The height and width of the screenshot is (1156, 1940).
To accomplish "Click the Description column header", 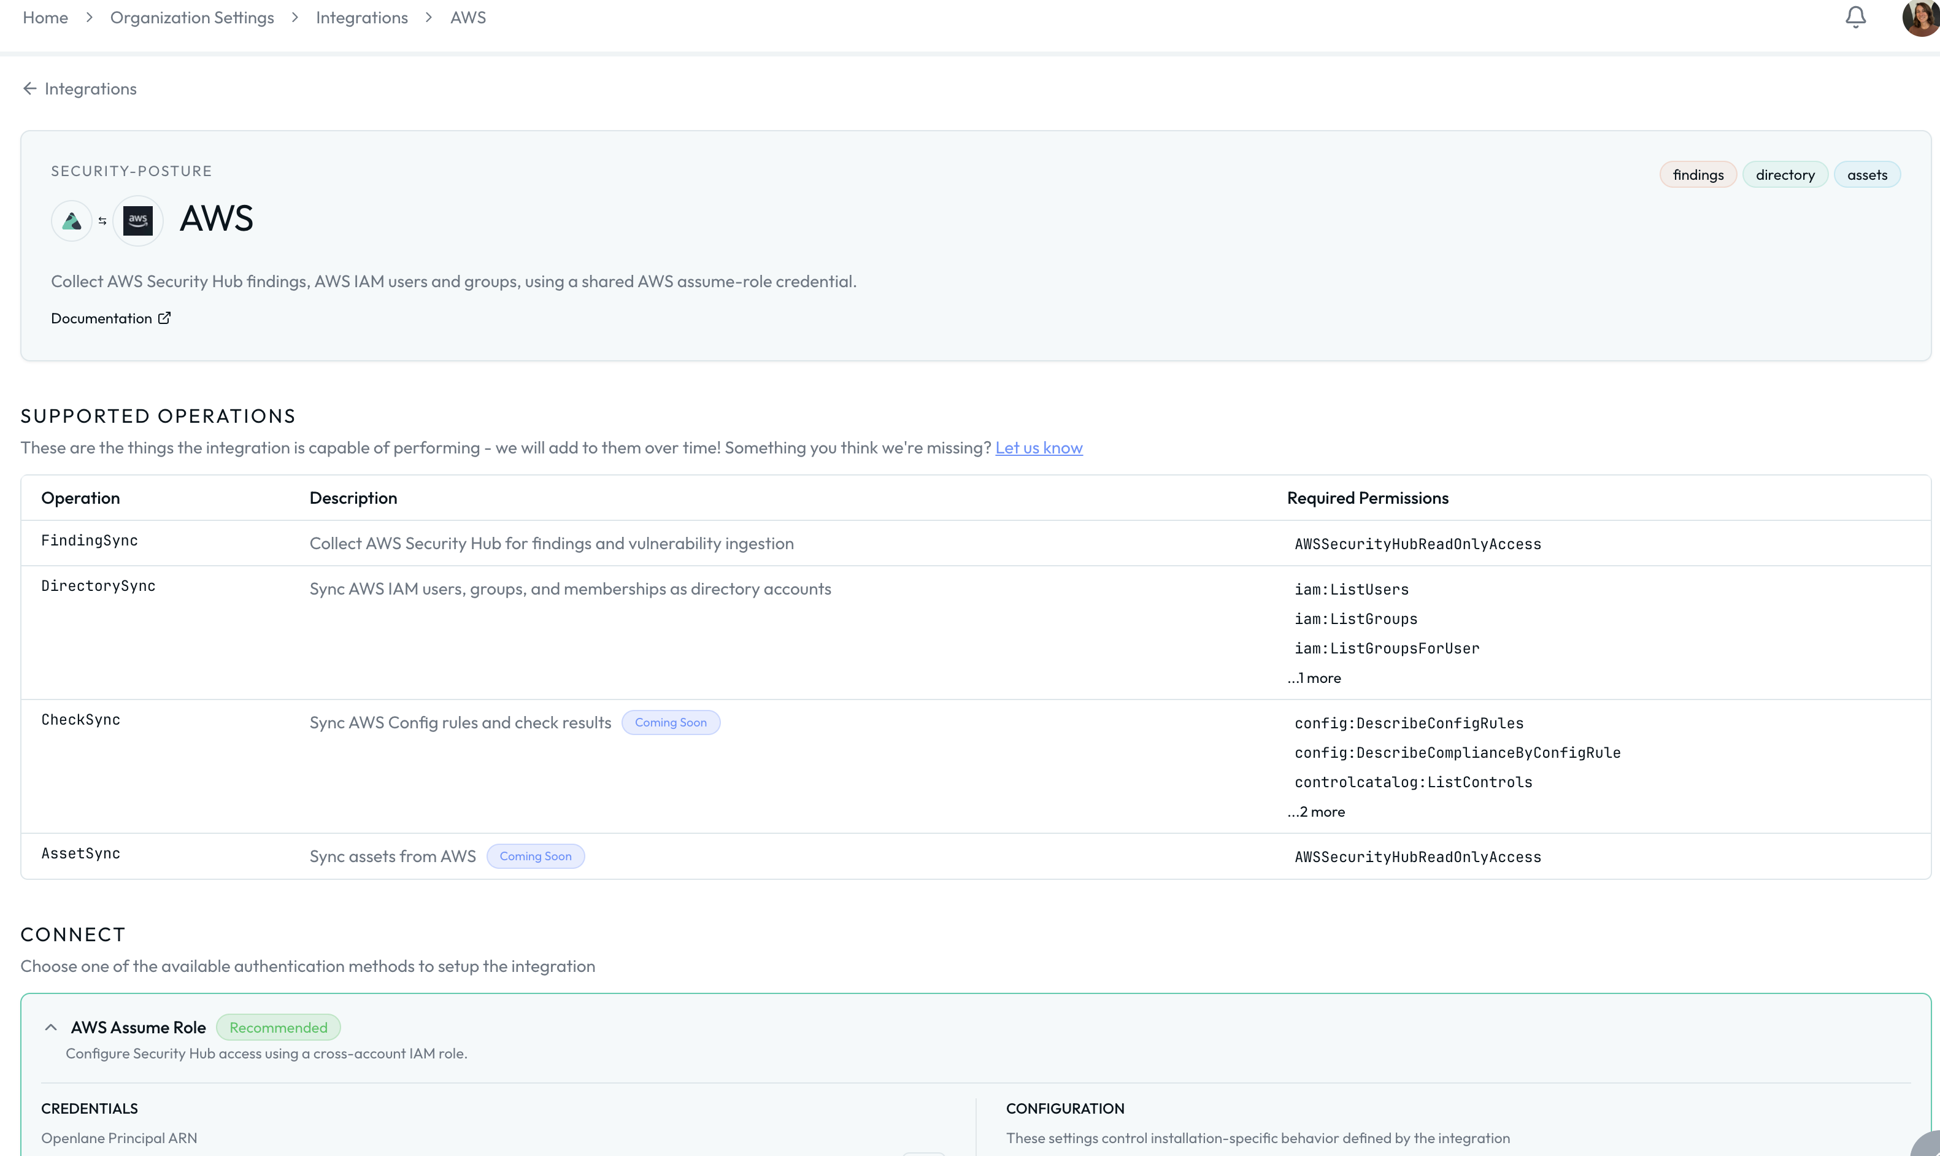I will pos(353,498).
